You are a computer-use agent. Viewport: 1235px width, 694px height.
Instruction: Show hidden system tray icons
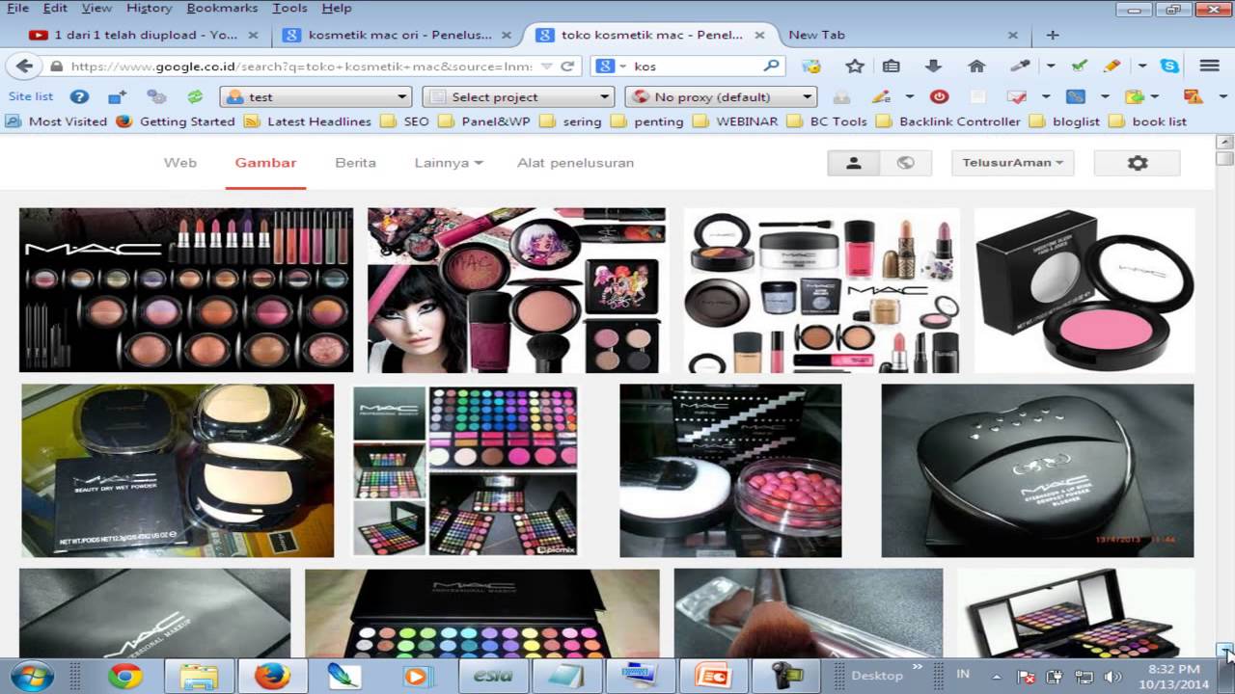[x=997, y=677]
